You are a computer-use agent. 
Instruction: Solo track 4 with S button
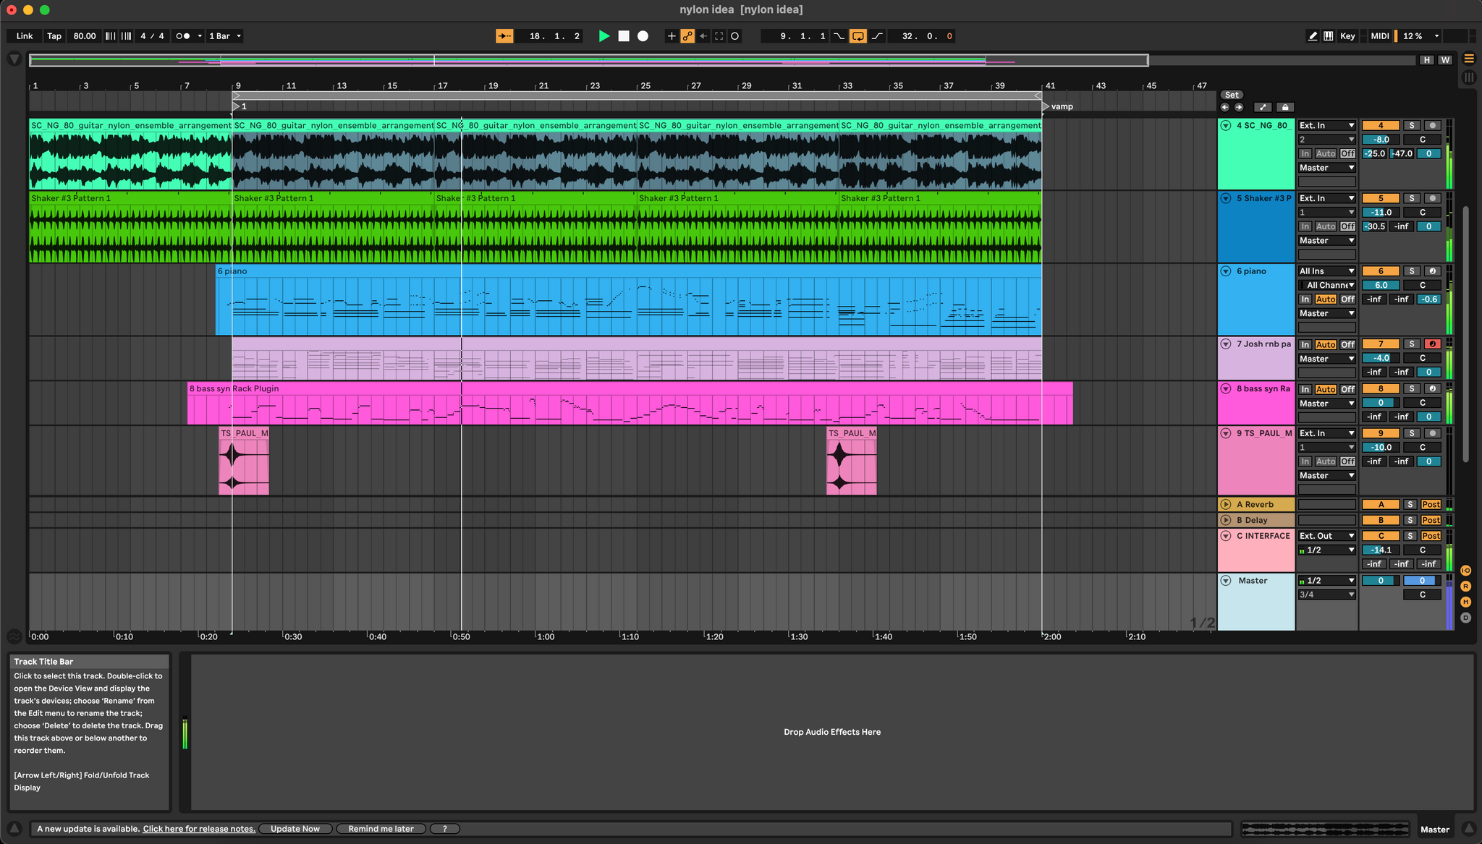pyautogui.click(x=1412, y=125)
